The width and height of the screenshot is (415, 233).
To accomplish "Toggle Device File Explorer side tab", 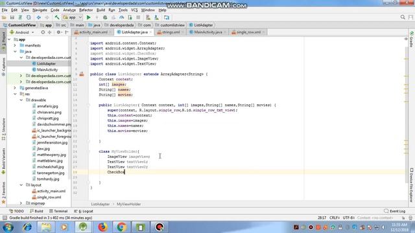I will 412,185.
